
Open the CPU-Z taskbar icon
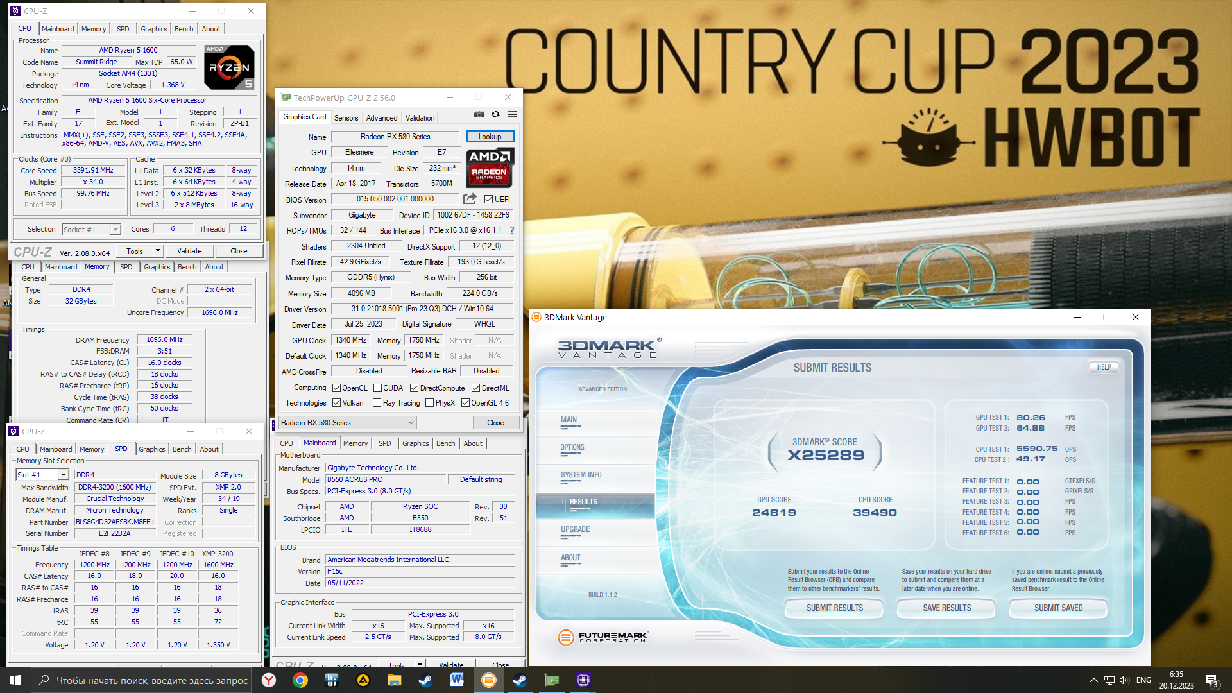(583, 680)
